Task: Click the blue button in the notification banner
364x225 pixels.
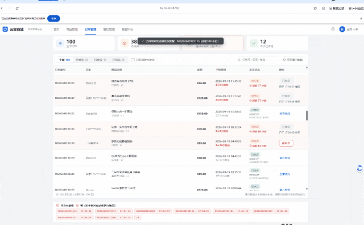Action: (53, 18)
